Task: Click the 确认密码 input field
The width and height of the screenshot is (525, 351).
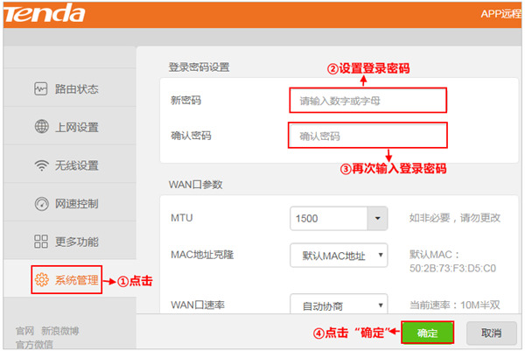Action: click(367, 136)
